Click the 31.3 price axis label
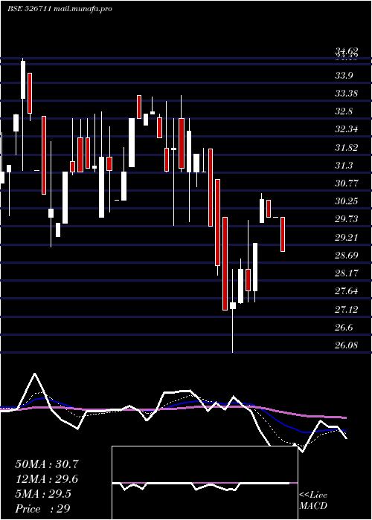 tap(344, 166)
